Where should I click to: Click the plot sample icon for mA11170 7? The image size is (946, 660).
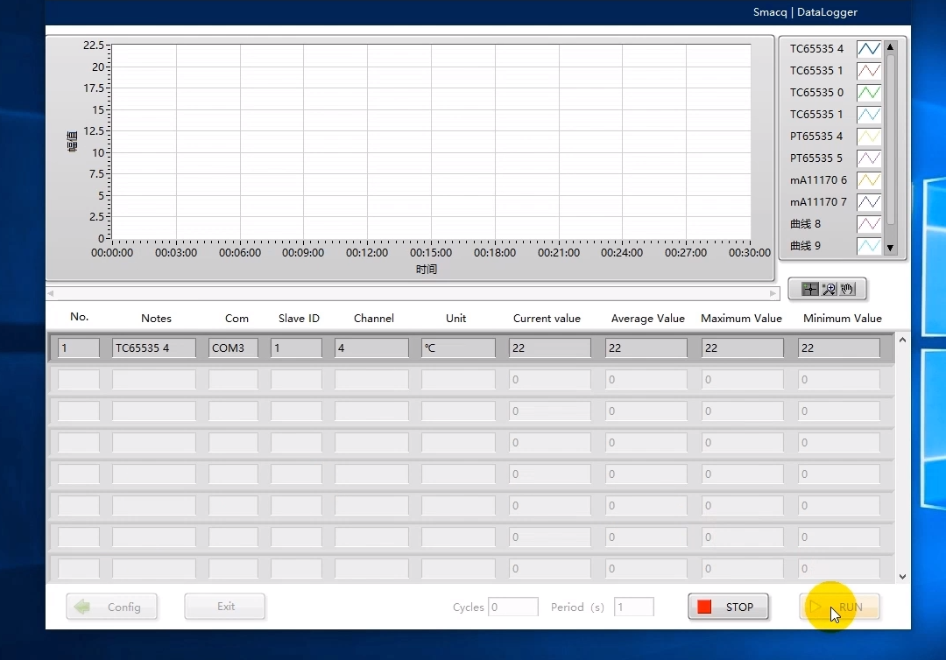point(869,202)
